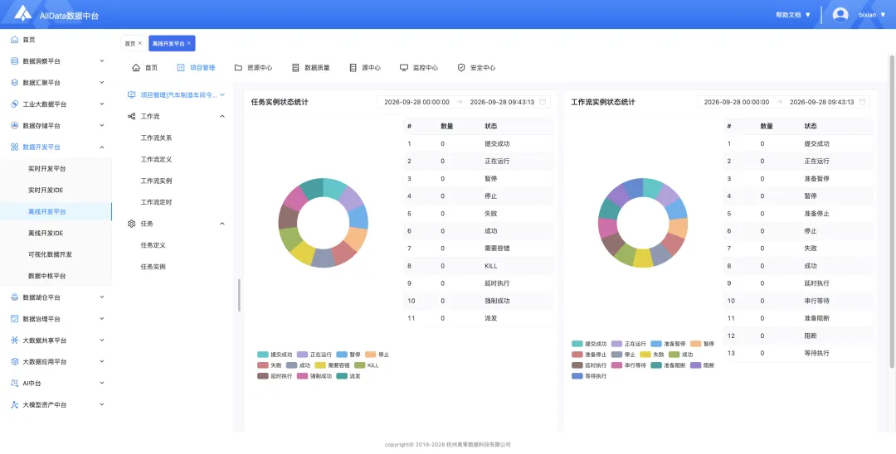
Task: Click the 大模型资产中台 sidebar icon
Action: [15, 405]
